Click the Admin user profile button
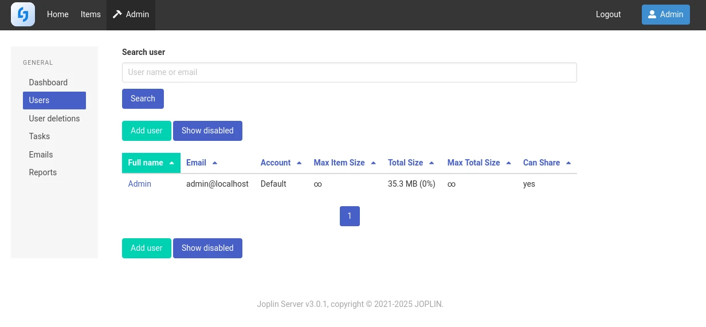 665,14
